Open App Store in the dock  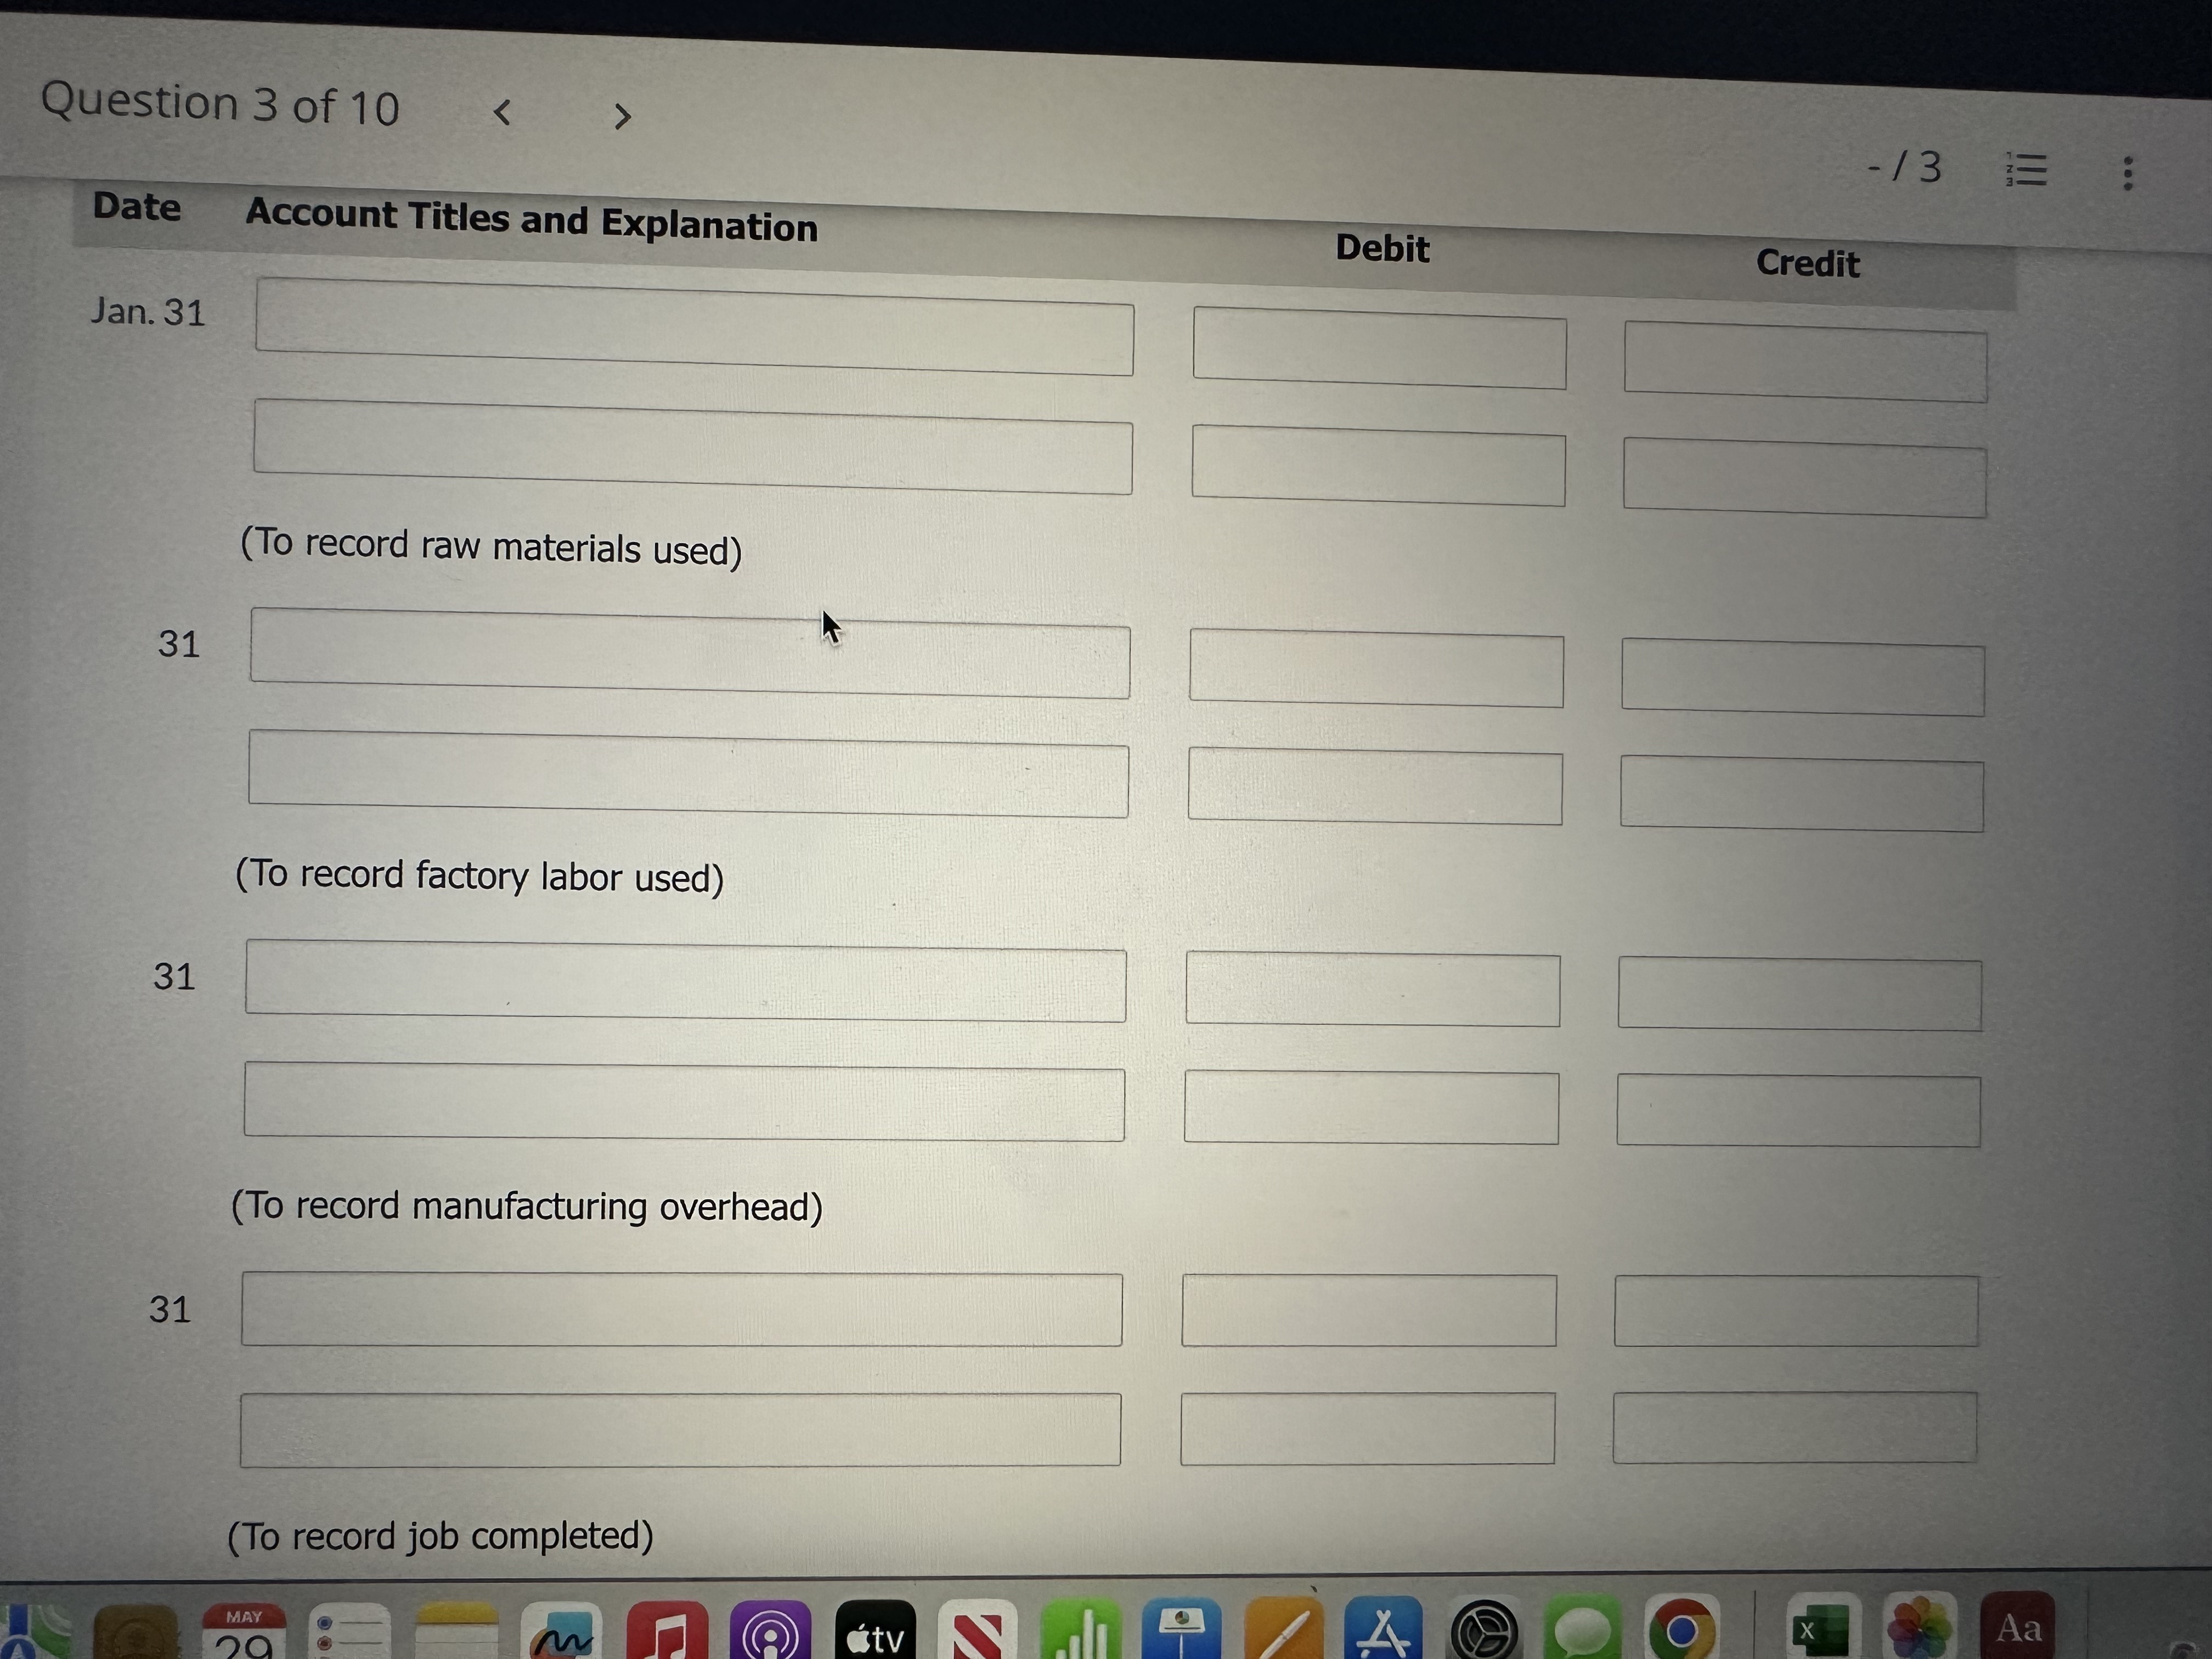[x=1383, y=1630]
